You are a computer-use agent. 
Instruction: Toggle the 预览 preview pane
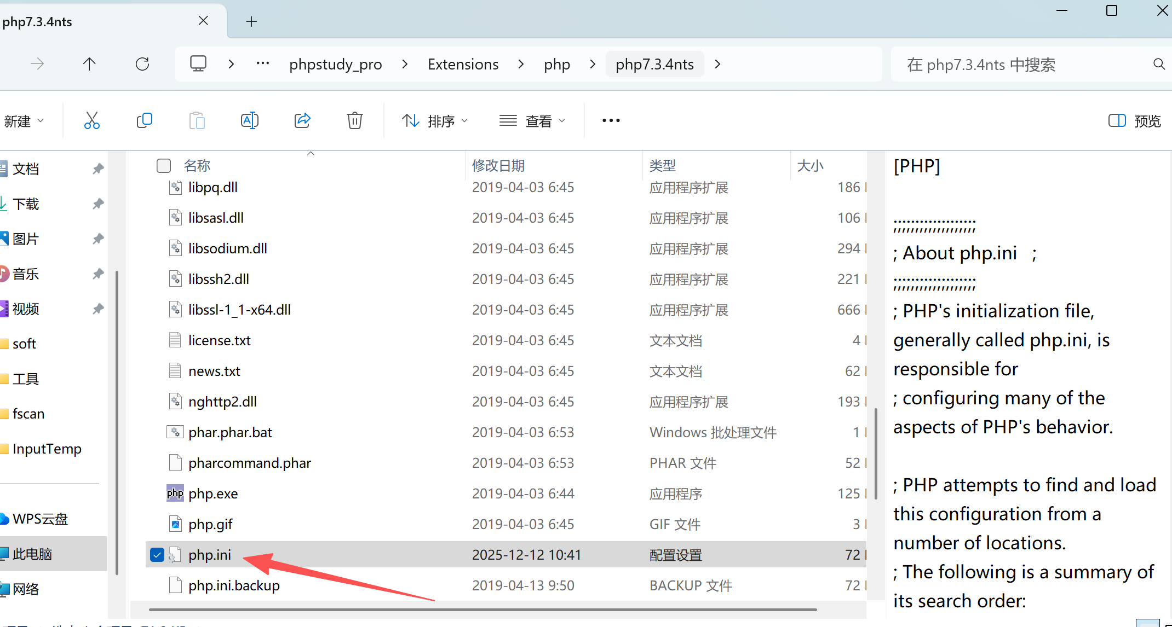click(x=1135, y=120)
